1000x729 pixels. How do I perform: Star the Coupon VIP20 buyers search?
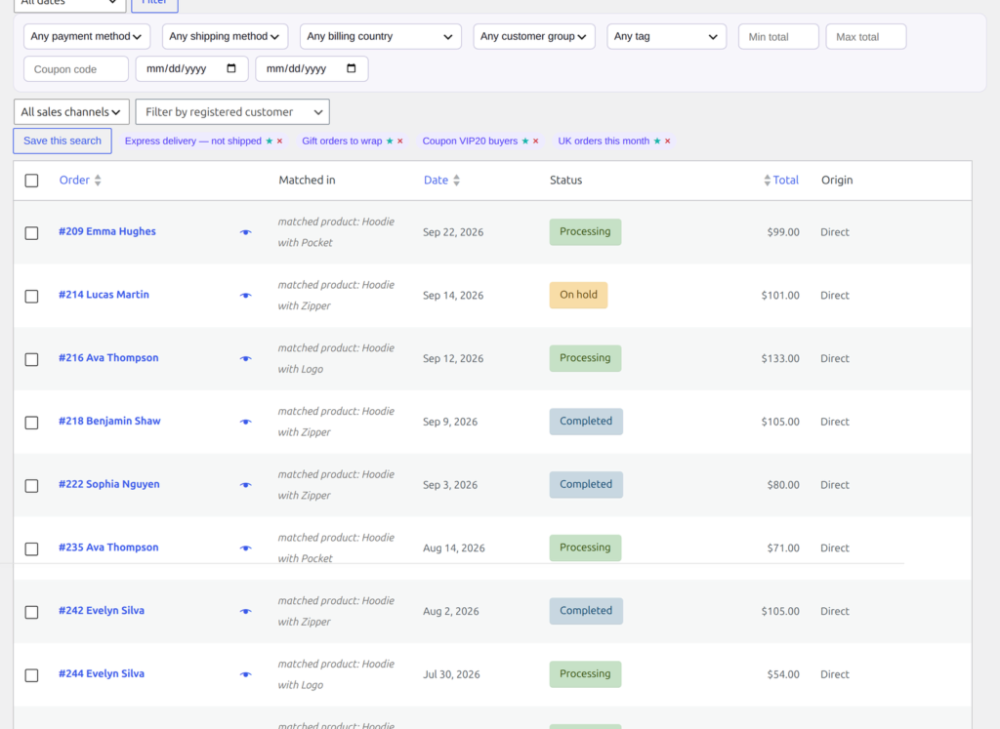(x=525, y=141)
